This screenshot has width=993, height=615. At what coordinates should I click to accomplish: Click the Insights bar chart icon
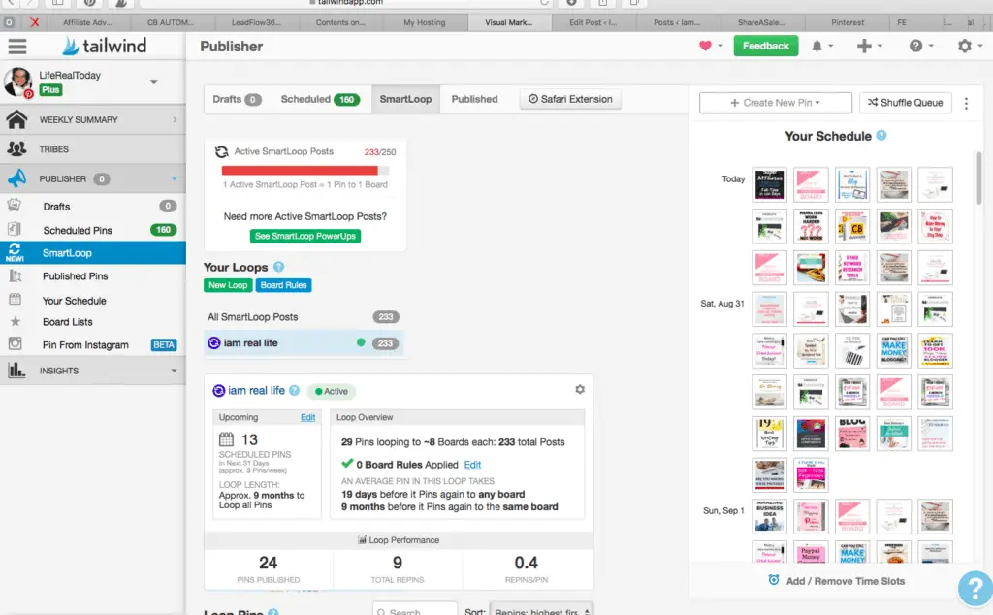(x=16, y=370)
